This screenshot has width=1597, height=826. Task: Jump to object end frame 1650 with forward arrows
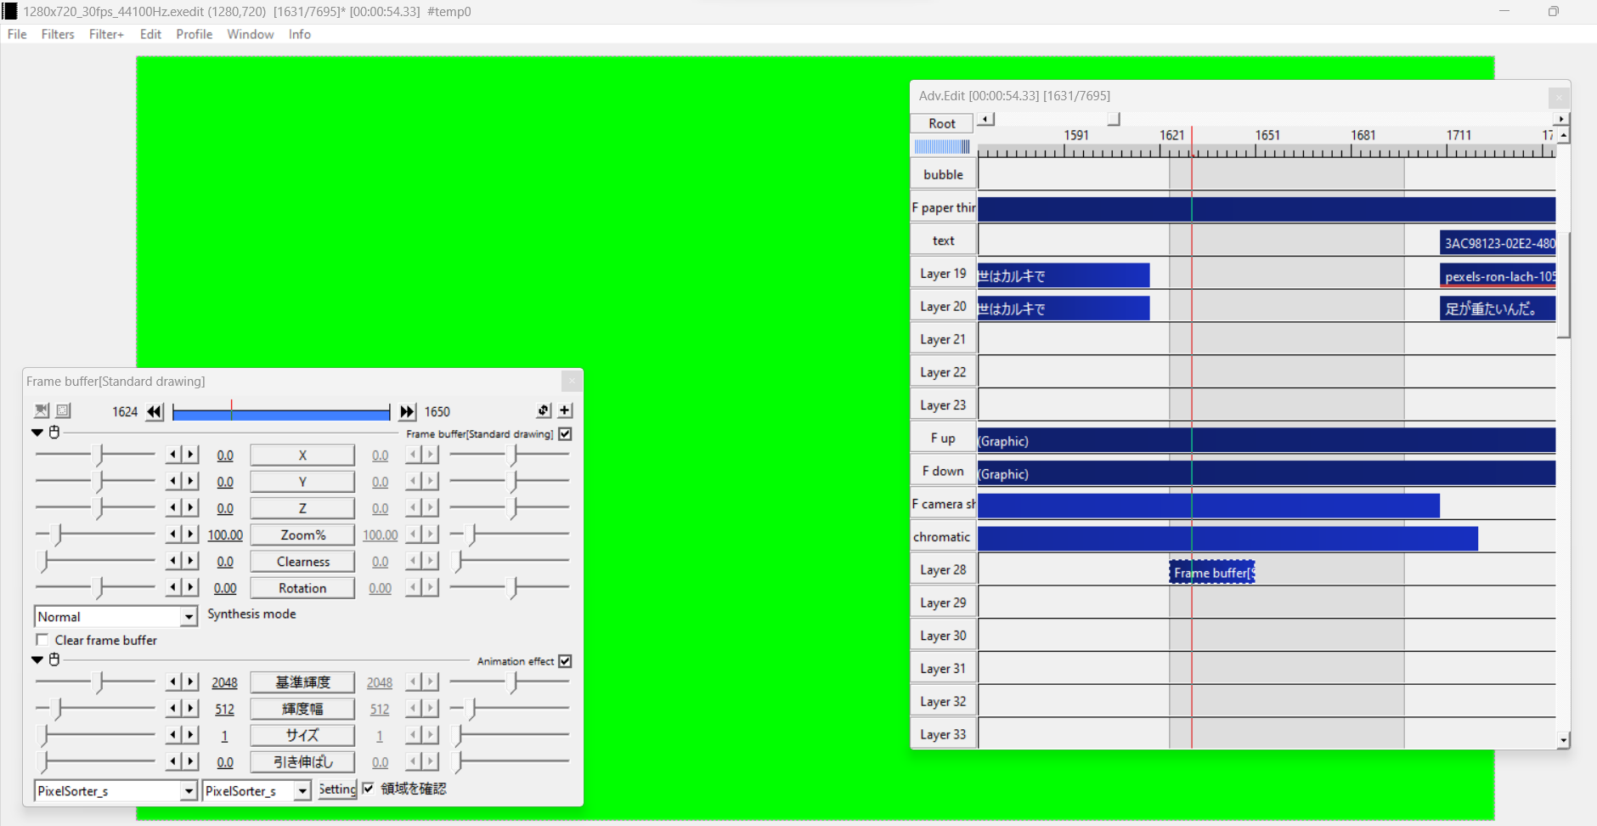point(408,412)
